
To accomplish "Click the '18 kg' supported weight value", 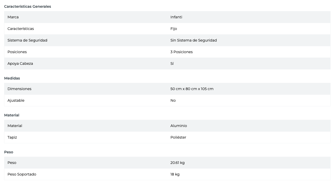I will point(175,174).
